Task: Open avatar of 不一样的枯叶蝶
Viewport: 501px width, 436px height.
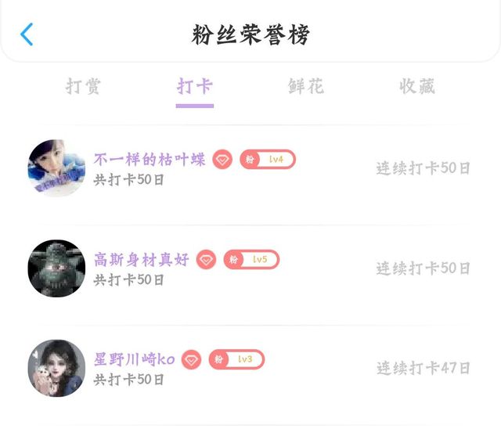Action: [x=56, y=168]
